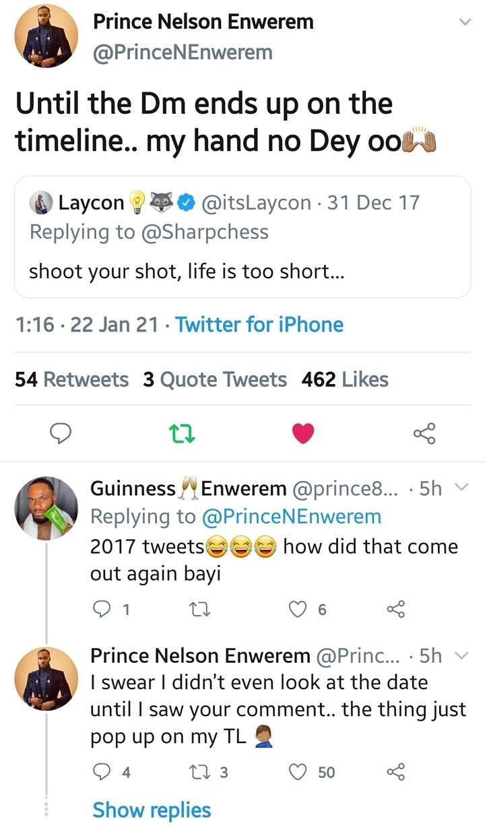This screenshot has height=834, width=485.
Task: Share Guinness Enwerem's reply
Action: tap(395, 610)
